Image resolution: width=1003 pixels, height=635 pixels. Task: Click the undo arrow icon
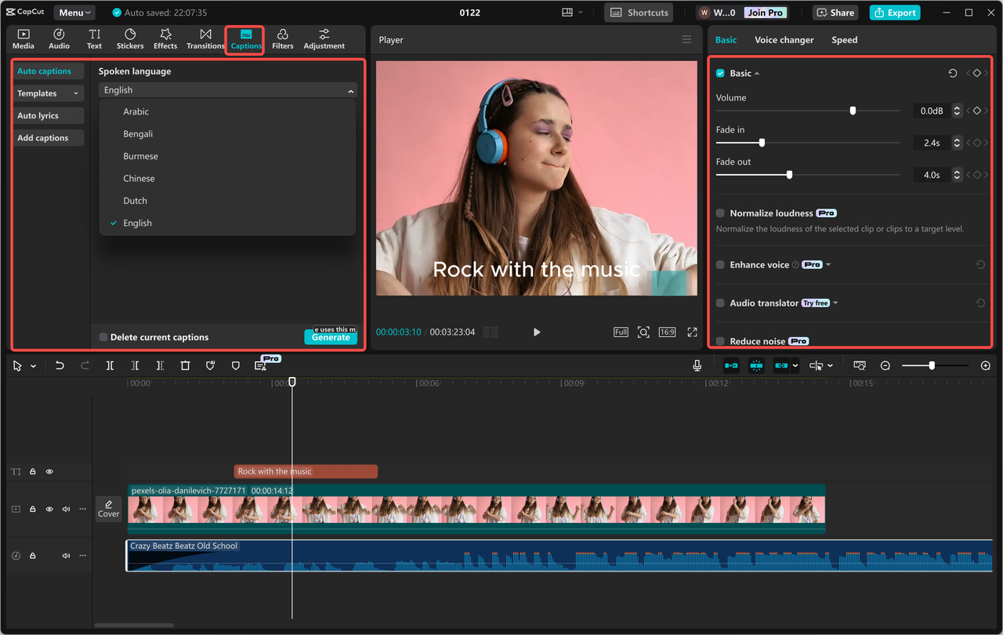(x=60, y=366)
